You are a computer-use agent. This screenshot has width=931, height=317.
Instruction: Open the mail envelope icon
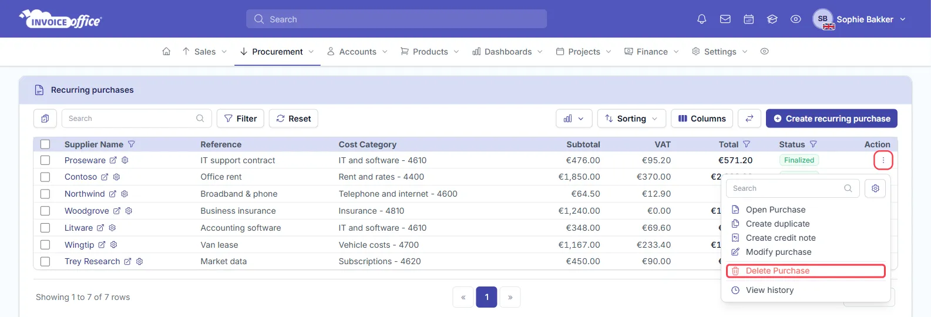coord(725,19)
